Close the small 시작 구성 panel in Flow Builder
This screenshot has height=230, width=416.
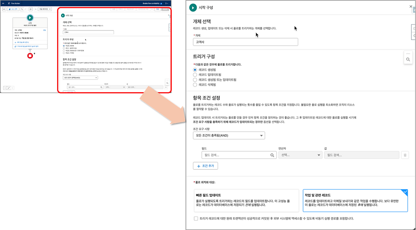[x=169, y=15]
